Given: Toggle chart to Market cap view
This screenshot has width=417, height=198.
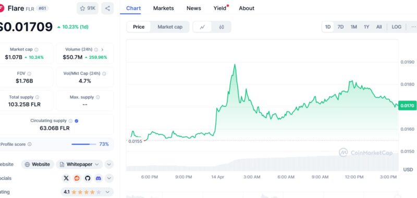Looking at the screenshot, I should (170, 27).
